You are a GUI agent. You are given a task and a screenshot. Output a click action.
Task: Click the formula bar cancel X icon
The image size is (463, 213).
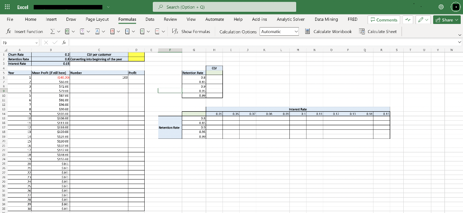click(x=46, y=43)
